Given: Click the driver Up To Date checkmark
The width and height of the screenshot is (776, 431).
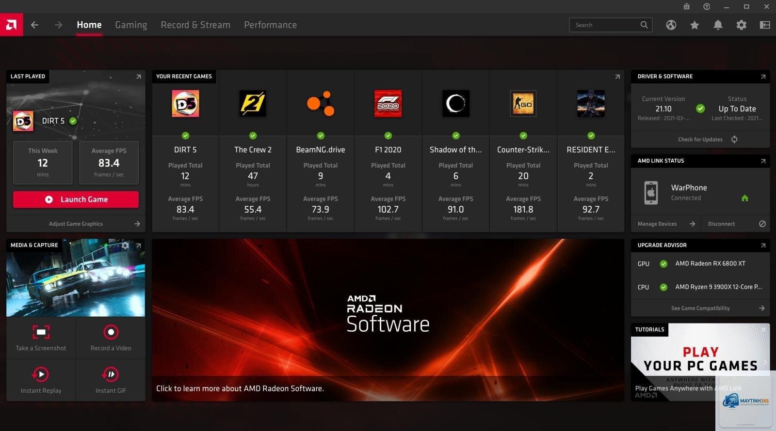Looking at the screenshot, I should [700, 108].
